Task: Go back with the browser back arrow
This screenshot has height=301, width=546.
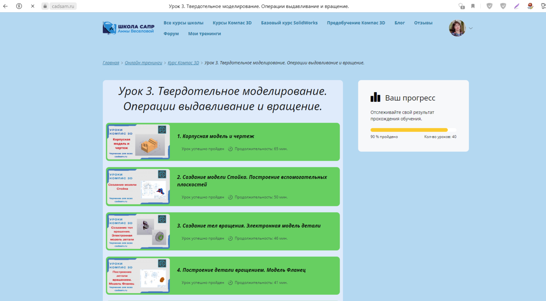Action: [6, 6]
